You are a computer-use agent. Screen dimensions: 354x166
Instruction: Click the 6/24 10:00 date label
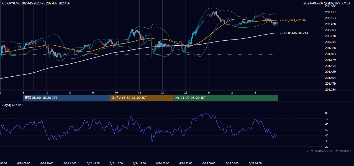tap(47, 163)
